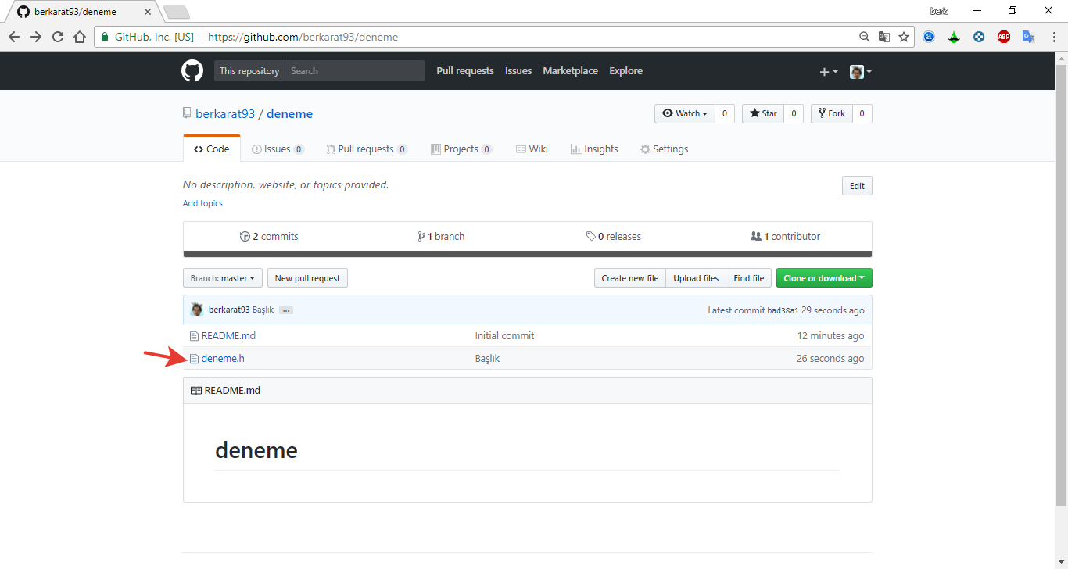Viewport: 1068px width, 569px height.
Task: Open the Projects tab
Action: click(461, 149)
